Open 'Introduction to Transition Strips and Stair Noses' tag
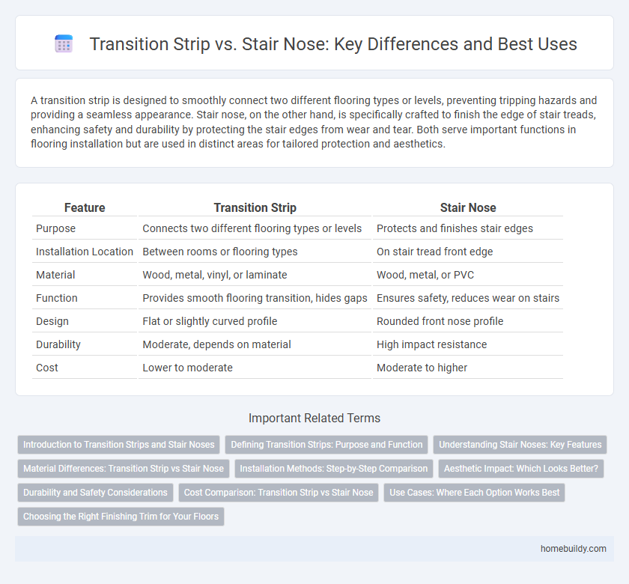This screenshot has width=629, height=584. [119, 445]
